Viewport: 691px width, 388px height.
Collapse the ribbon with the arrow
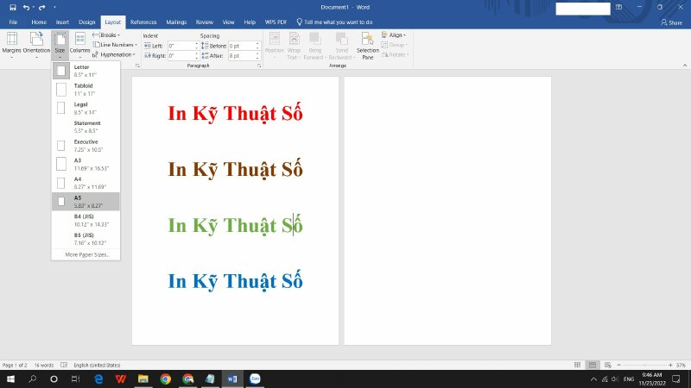pos(685,66)
